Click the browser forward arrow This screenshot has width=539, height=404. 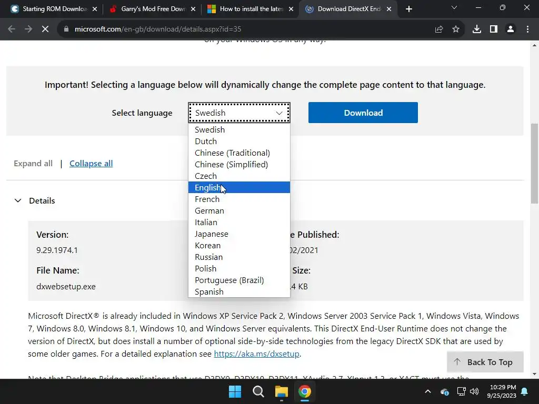point(28,29)
